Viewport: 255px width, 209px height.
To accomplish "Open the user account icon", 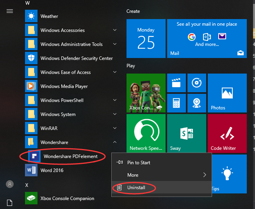I will tap(10, 184).
